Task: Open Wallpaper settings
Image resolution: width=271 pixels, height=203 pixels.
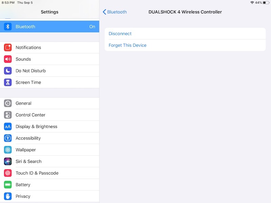Action: pos(25,150)
